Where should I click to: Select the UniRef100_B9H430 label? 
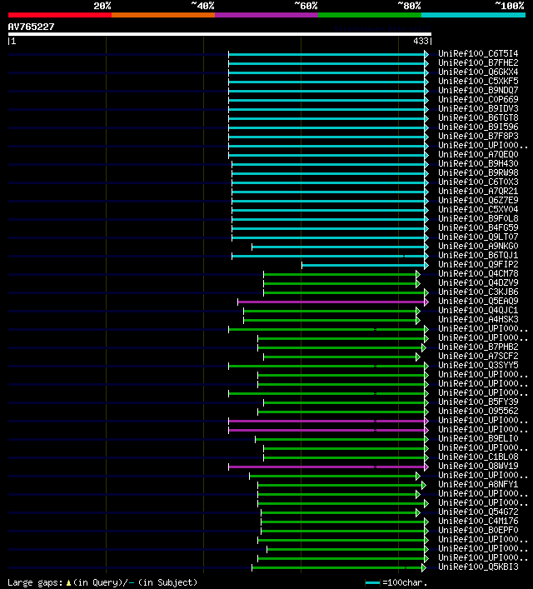pos(478,163)
